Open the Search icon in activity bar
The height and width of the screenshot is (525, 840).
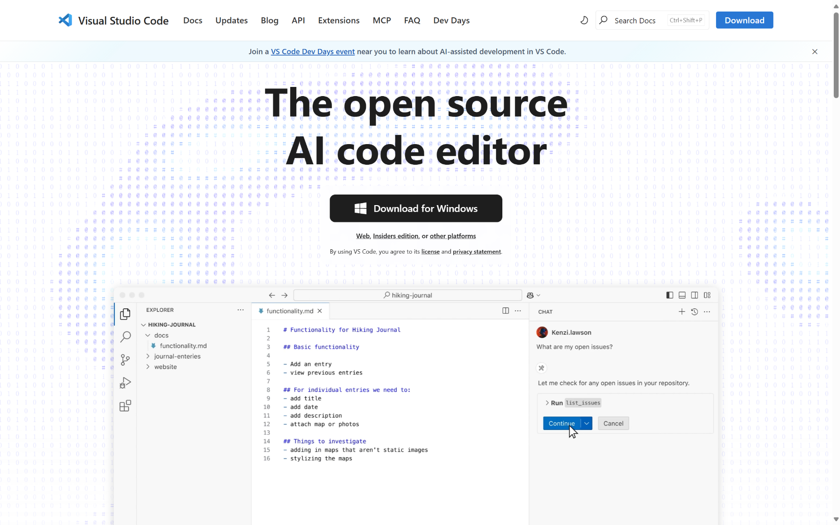tap(125, 337)
